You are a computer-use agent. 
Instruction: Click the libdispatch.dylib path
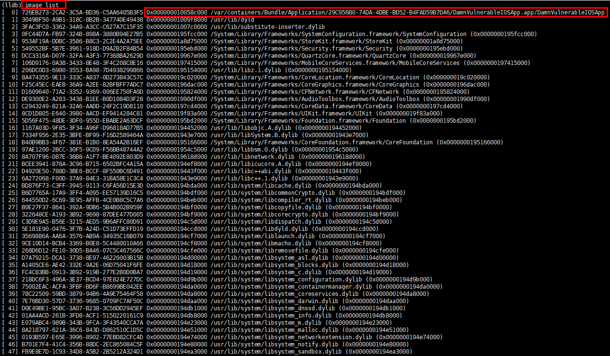click(265, 221)
